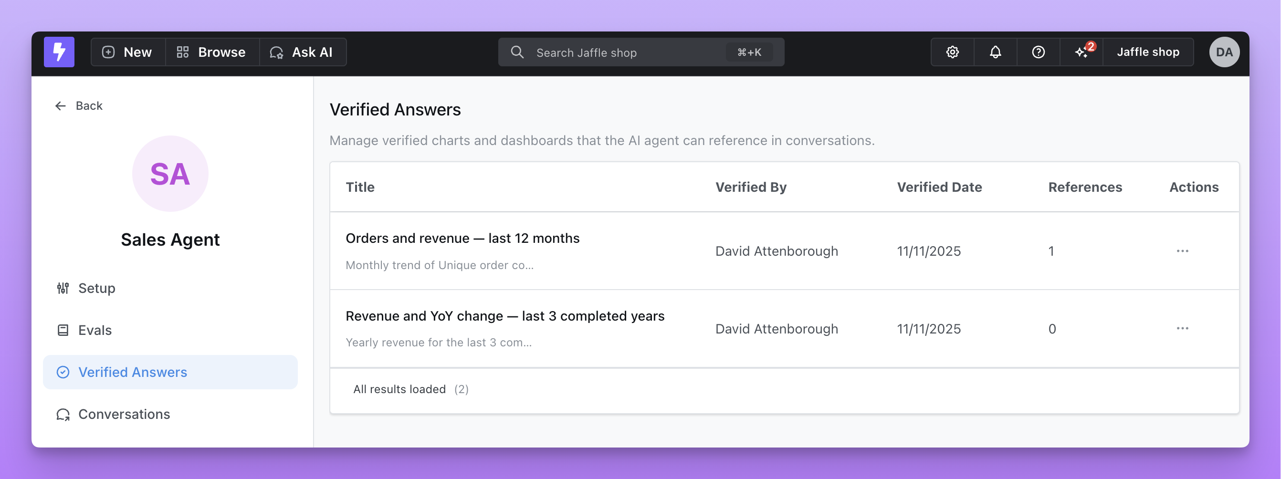The image size is (1281, 479).
Task: Click the DA profile avatar
Action: coord(1224,52)
